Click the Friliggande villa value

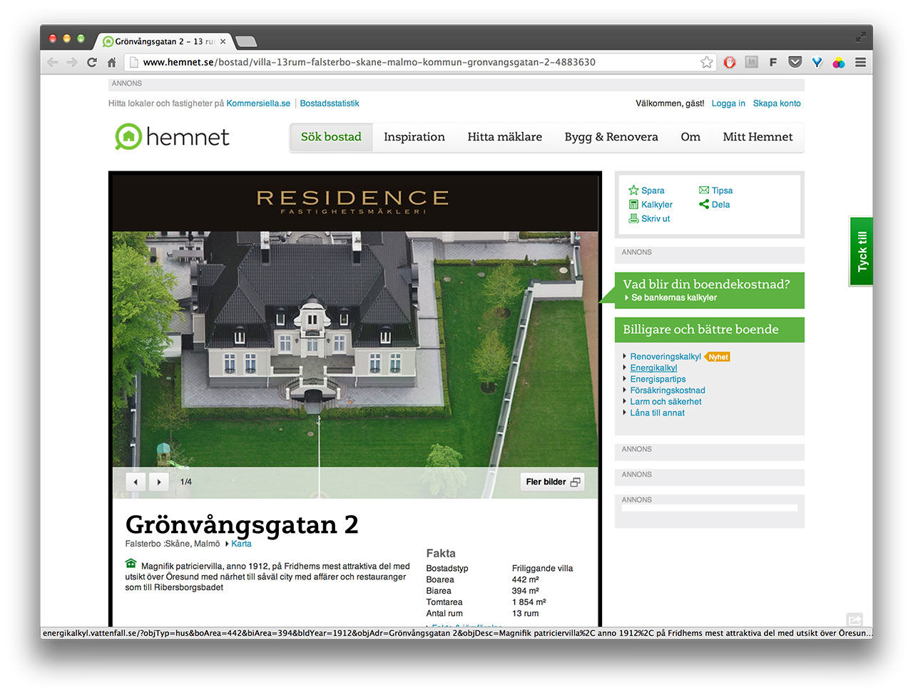tap(543, 569)
